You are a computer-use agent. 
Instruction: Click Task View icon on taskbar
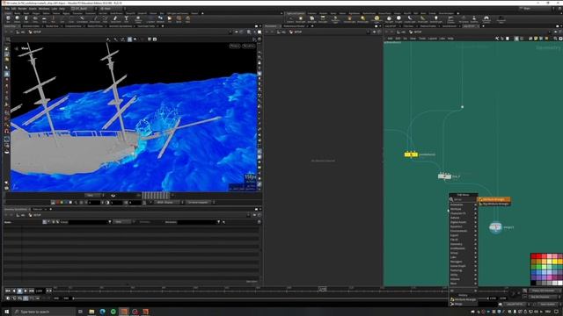click(80, 312)
